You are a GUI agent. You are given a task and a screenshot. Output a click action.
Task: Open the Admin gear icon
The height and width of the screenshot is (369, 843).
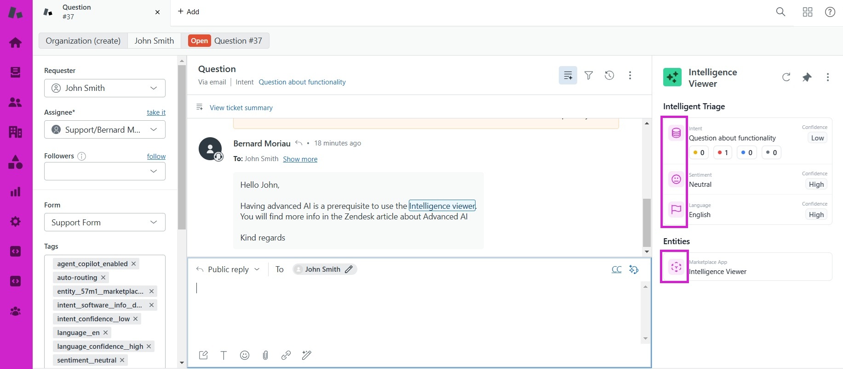pyautogui.click(x=16, y=222)
